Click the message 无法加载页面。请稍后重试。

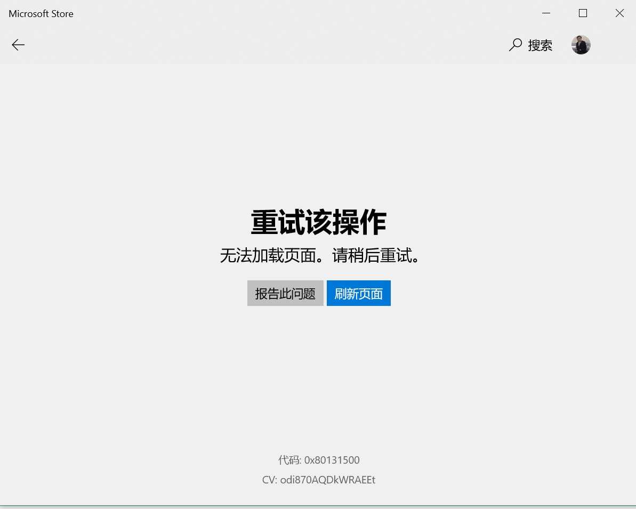[320, 255]
